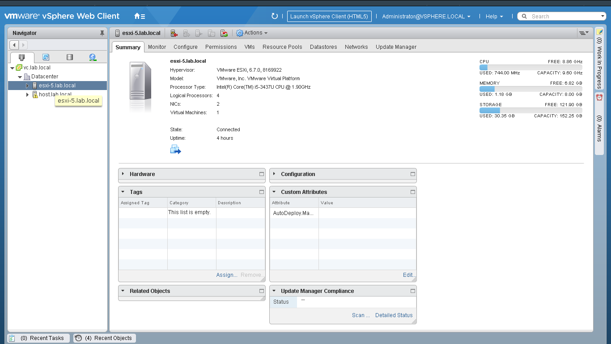The image size is (611, 344).
Task: Switch to the Monitor tab
Action: coord(157,47)
